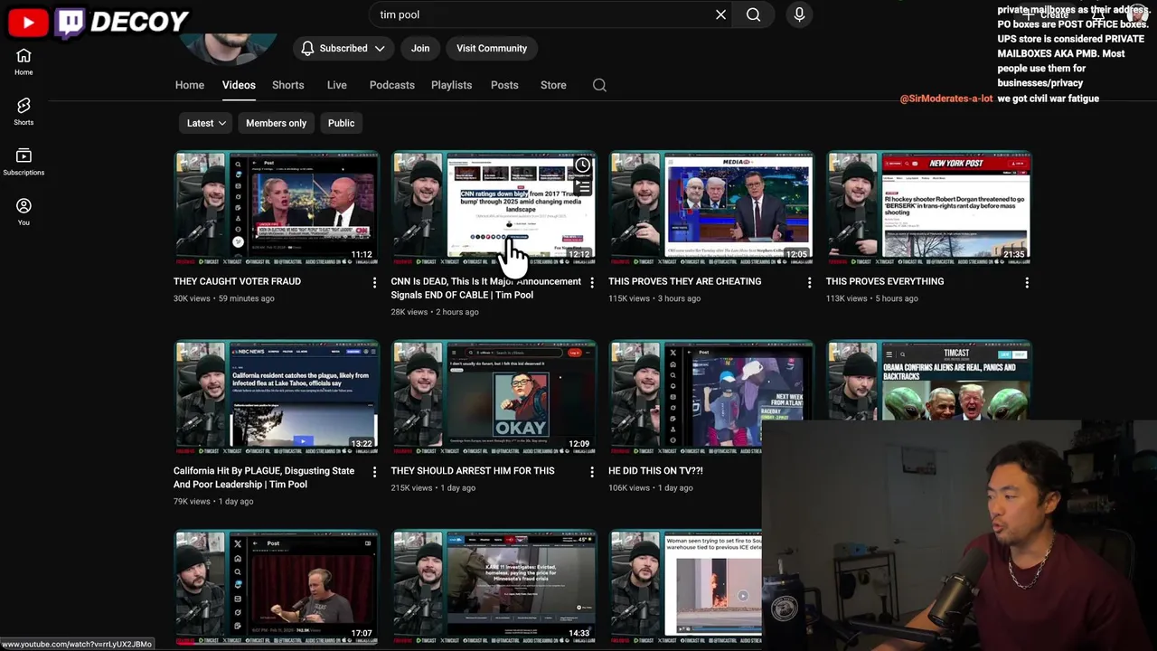Click the Visit Community button
The width and height of the screenshot is (1157, 651).
pos(492,48)
